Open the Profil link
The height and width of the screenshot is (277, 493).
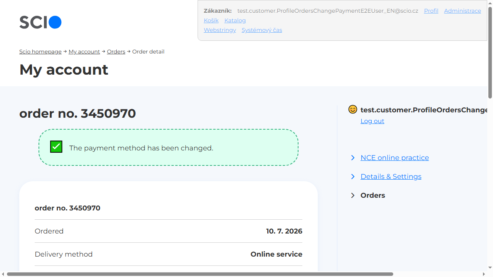click(x=431, y=11)
